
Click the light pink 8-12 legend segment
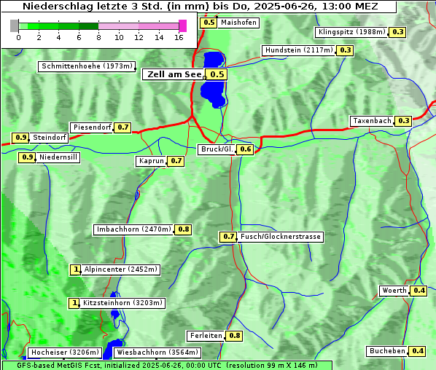click(118, 26)
